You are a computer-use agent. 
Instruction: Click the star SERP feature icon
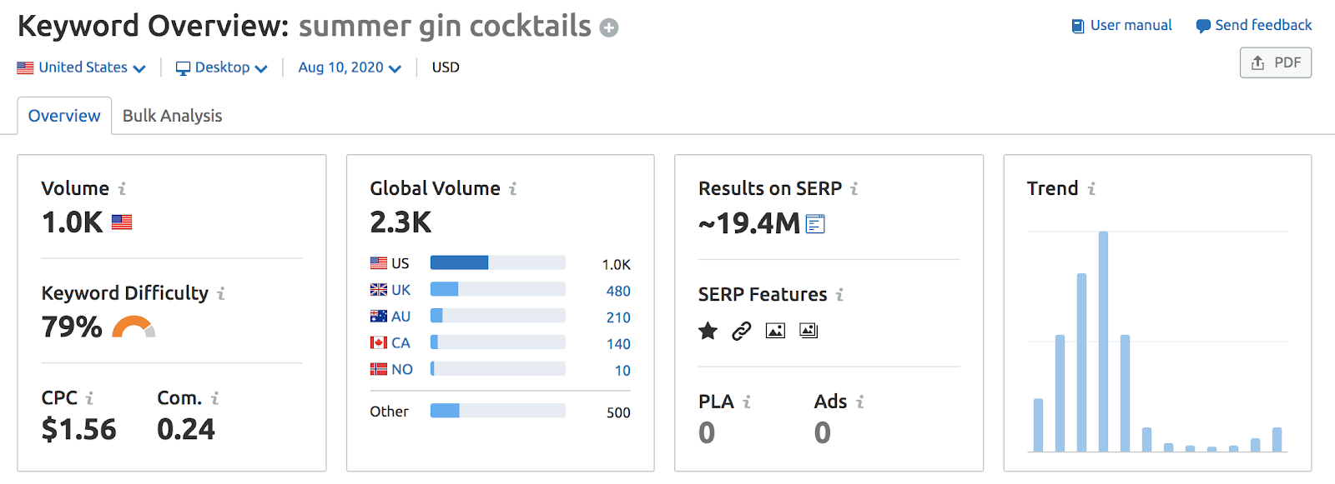point(708,332)
